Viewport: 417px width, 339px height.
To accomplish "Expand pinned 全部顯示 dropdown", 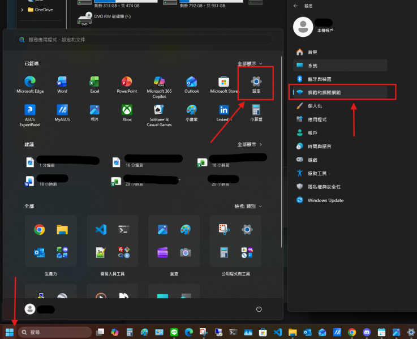I will [250, 63].
